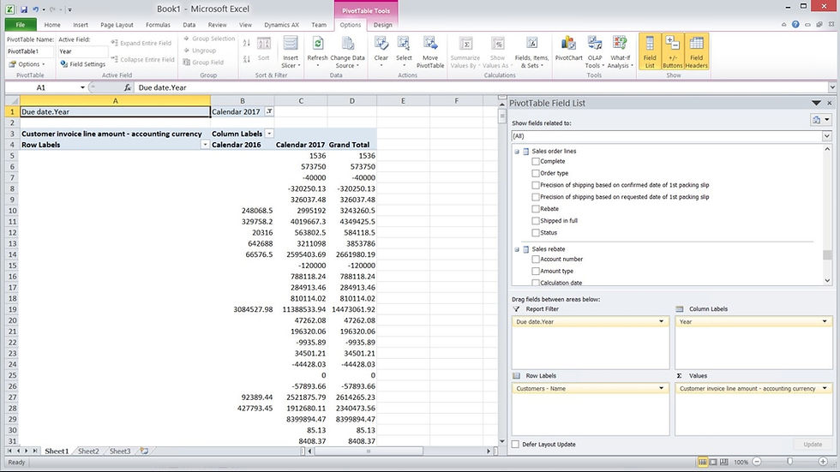Insert a Slicer from ribbon

[x=291, y=52]
